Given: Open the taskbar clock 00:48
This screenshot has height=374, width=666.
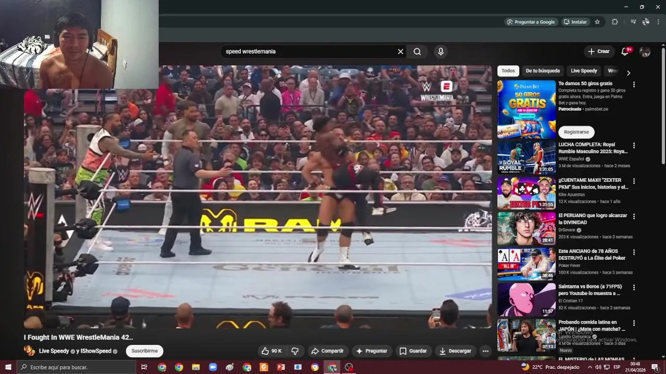Looking at the screenshot, I should coord(635,367).
